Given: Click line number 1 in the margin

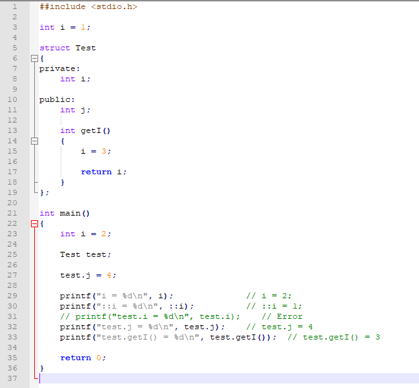Looking at the screenshot, I should click(x=15, y=6).
